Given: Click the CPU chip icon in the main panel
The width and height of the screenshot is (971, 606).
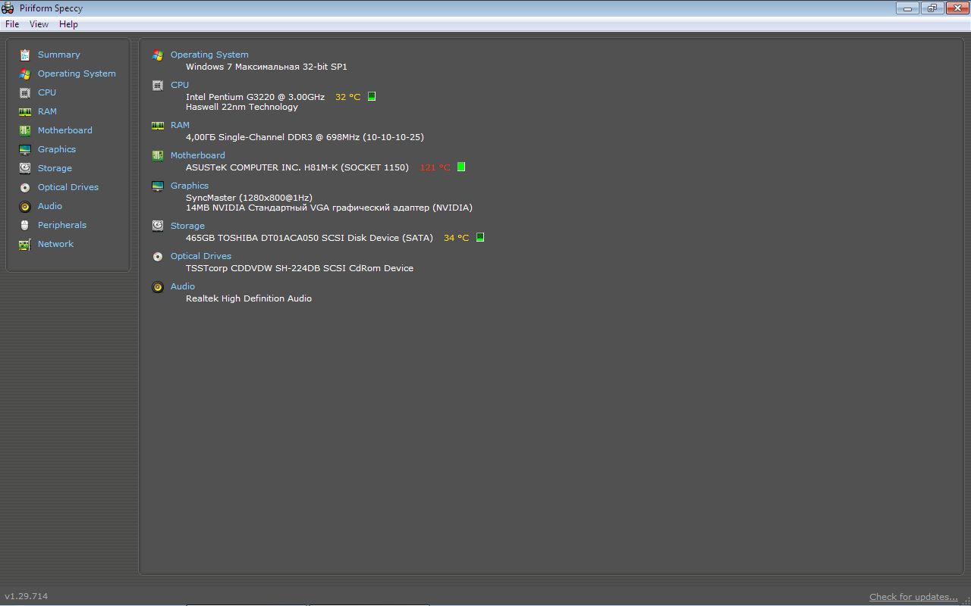Looking at the screenshot, I should [x=158, y=85].
